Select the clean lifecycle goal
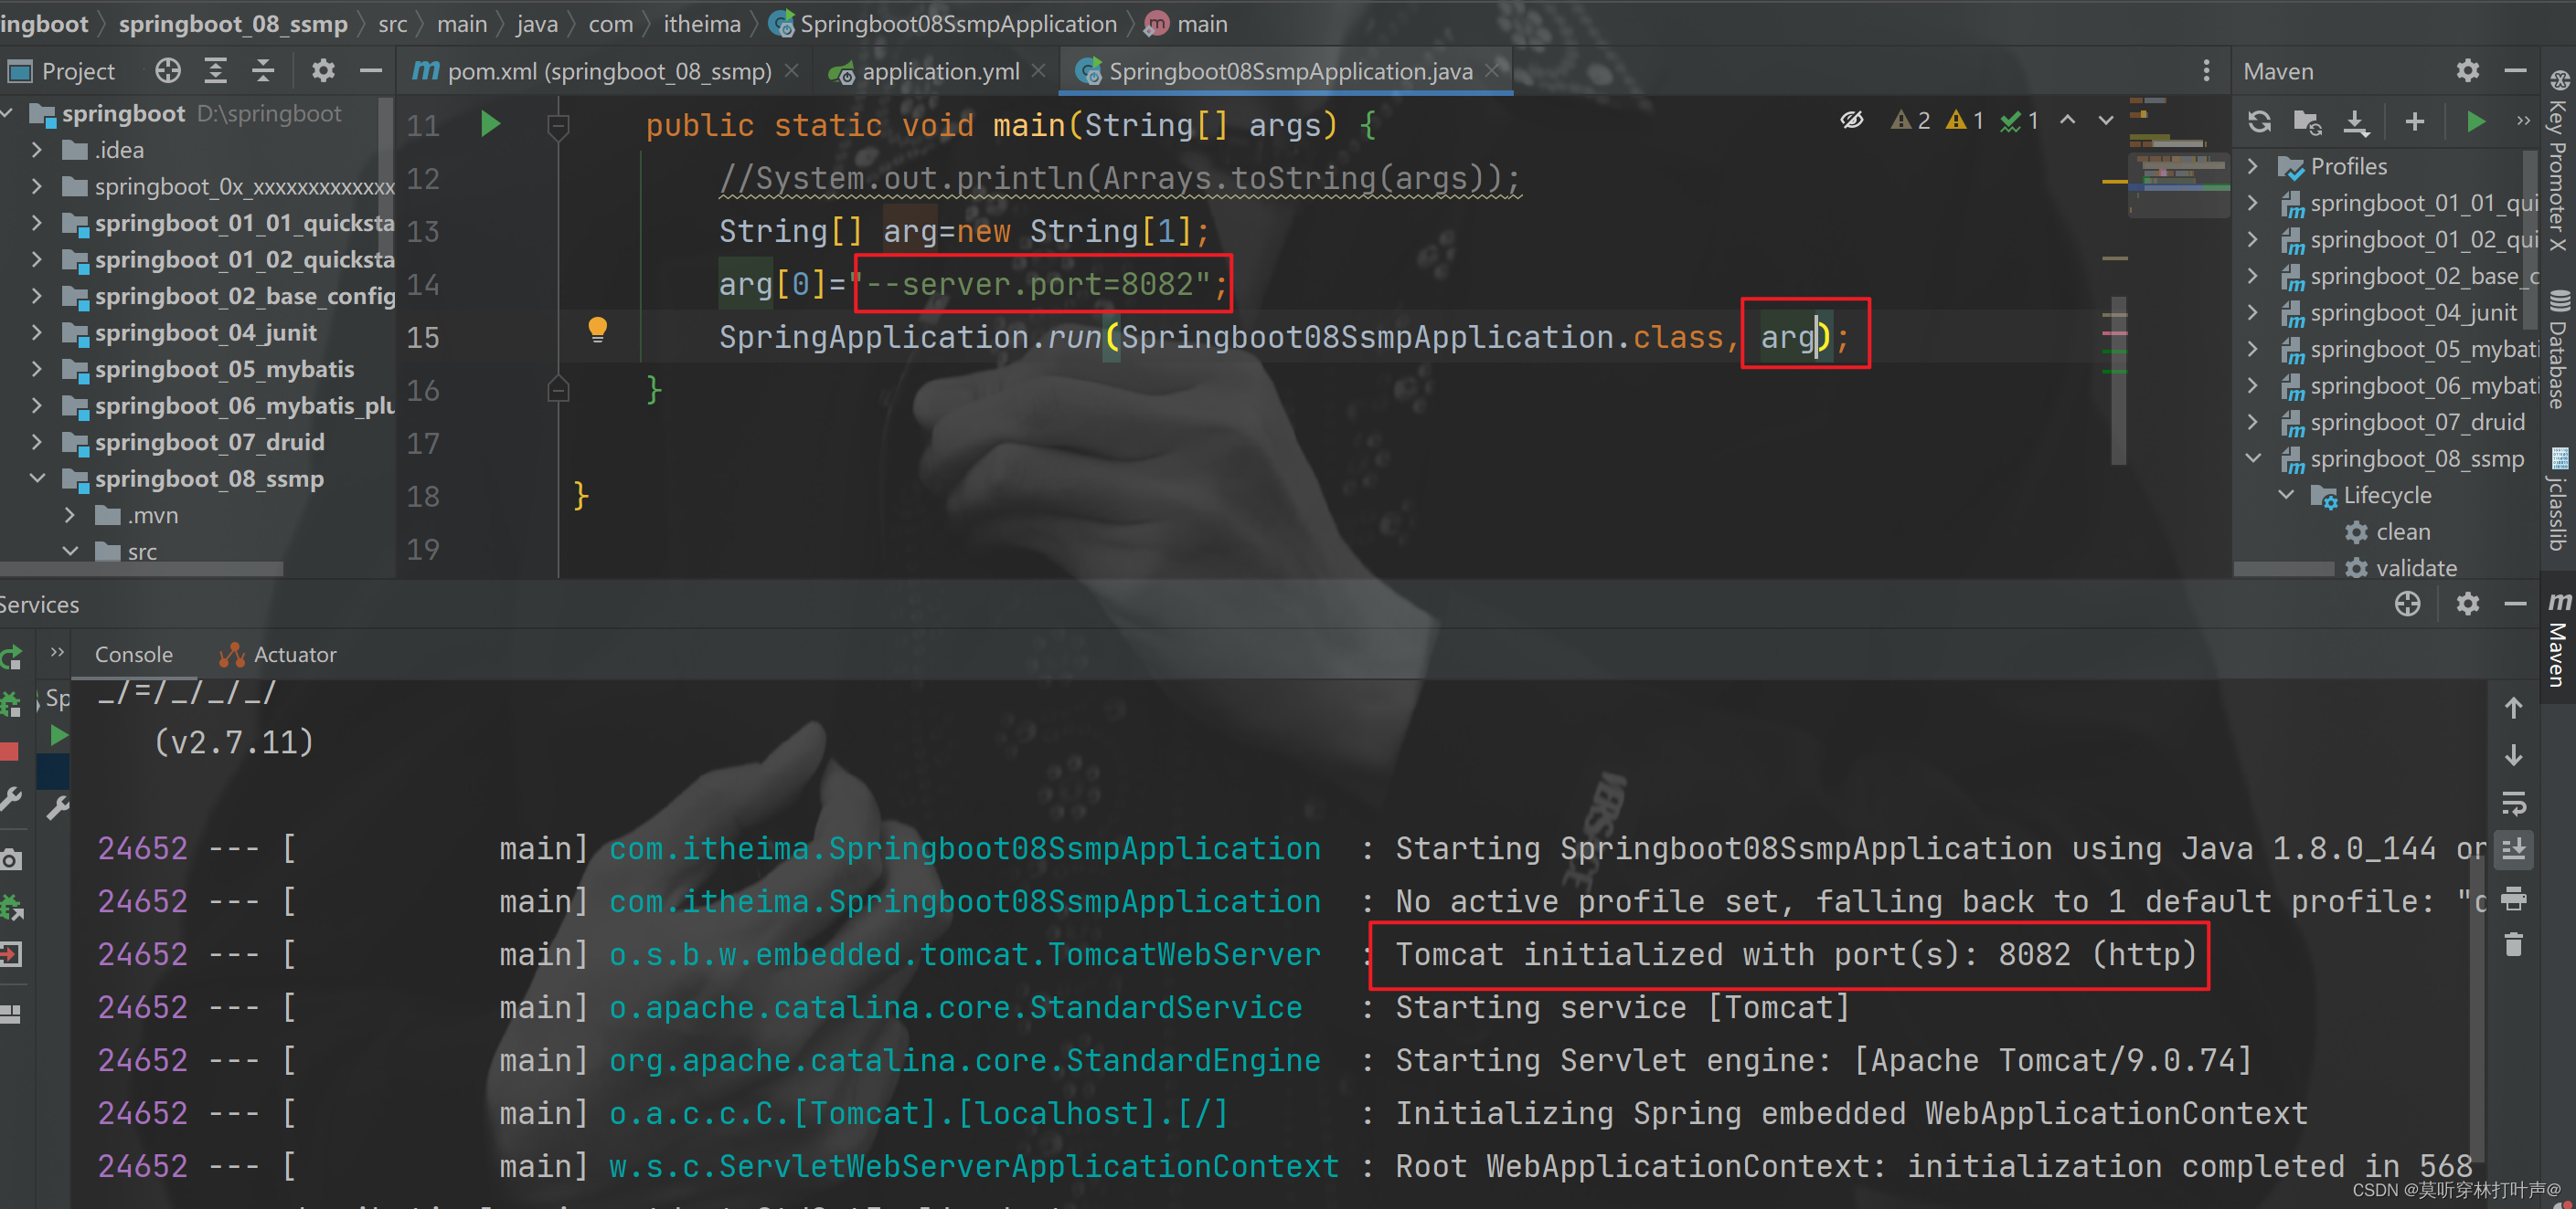 2401,532
